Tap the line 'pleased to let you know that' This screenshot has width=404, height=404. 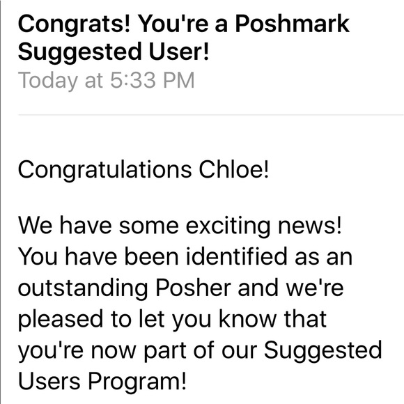click(172, 320)
